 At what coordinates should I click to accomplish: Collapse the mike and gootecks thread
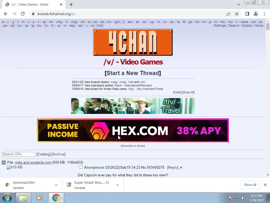pyautogui.click(x=4, y=163)
